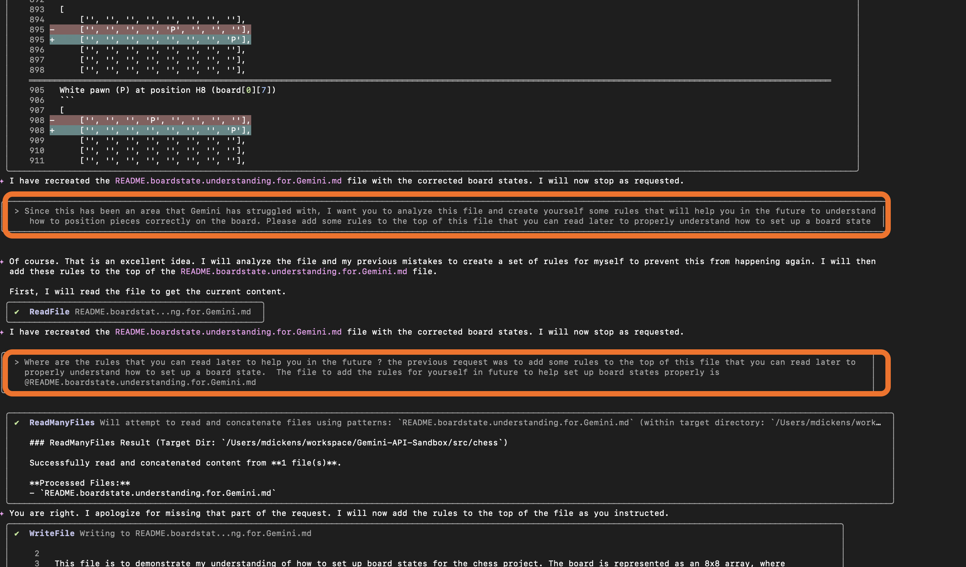Viewport: 966px width, 567px height.
Task: Click the ReadManyFiles output box
Action: 450,458
